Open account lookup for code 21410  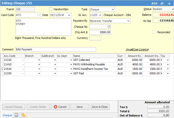point(23,65)
